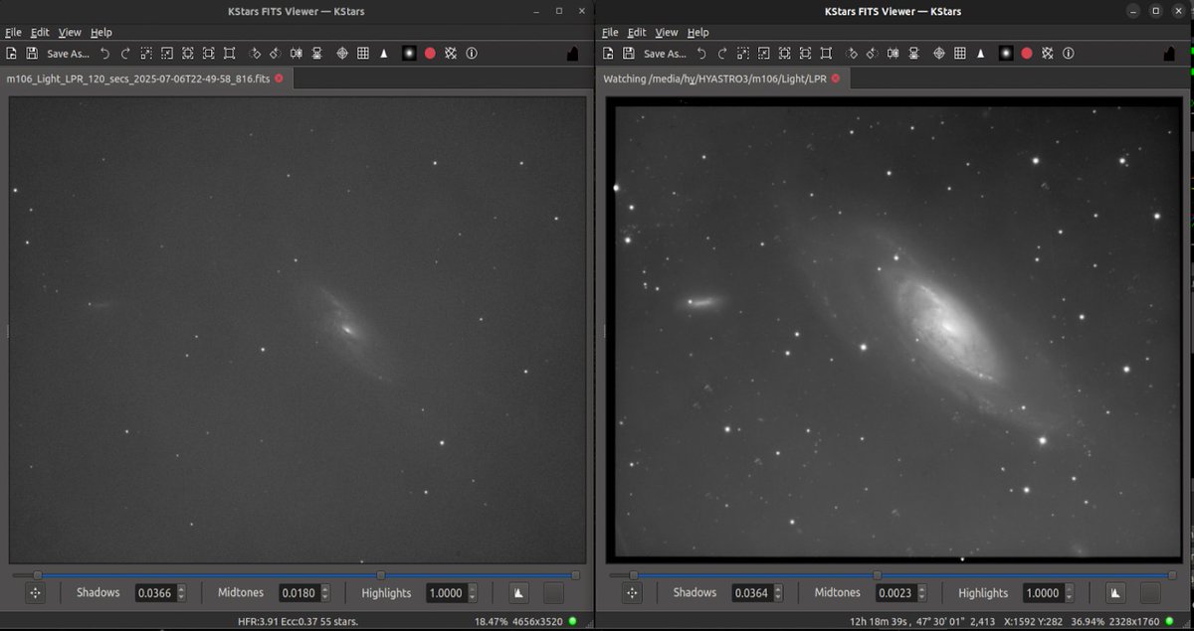Screen dimensions: 1194x631
Task: Open the image histogram
Action: [x=383, y=53]
